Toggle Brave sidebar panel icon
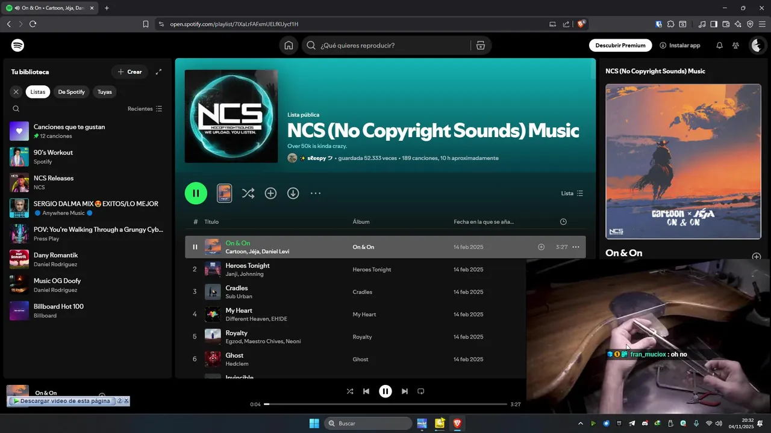This screenshot has height=433, width=771. point(714,24)
